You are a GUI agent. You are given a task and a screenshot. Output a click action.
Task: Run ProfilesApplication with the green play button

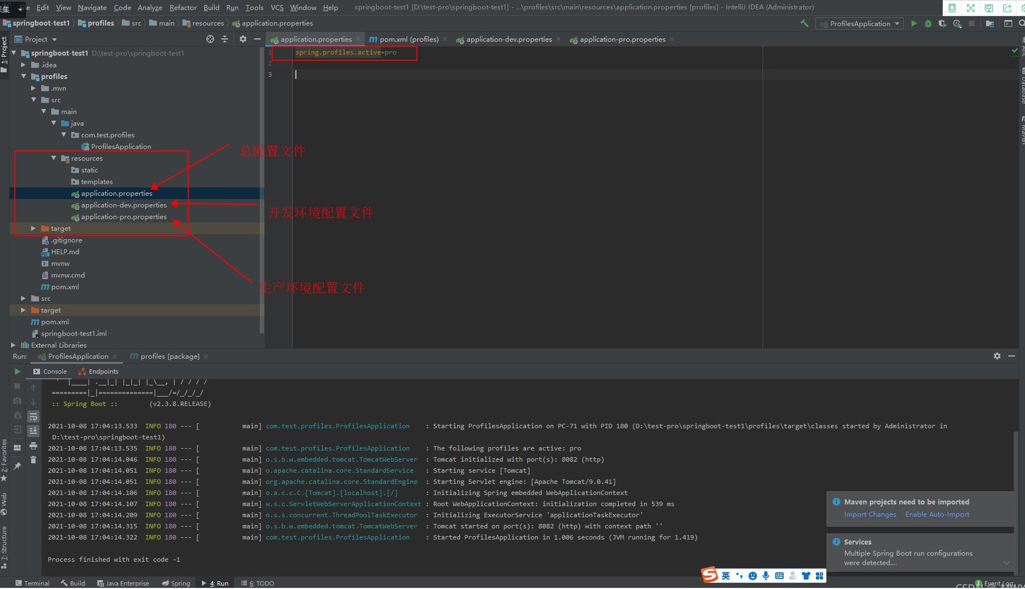(914, 23)
